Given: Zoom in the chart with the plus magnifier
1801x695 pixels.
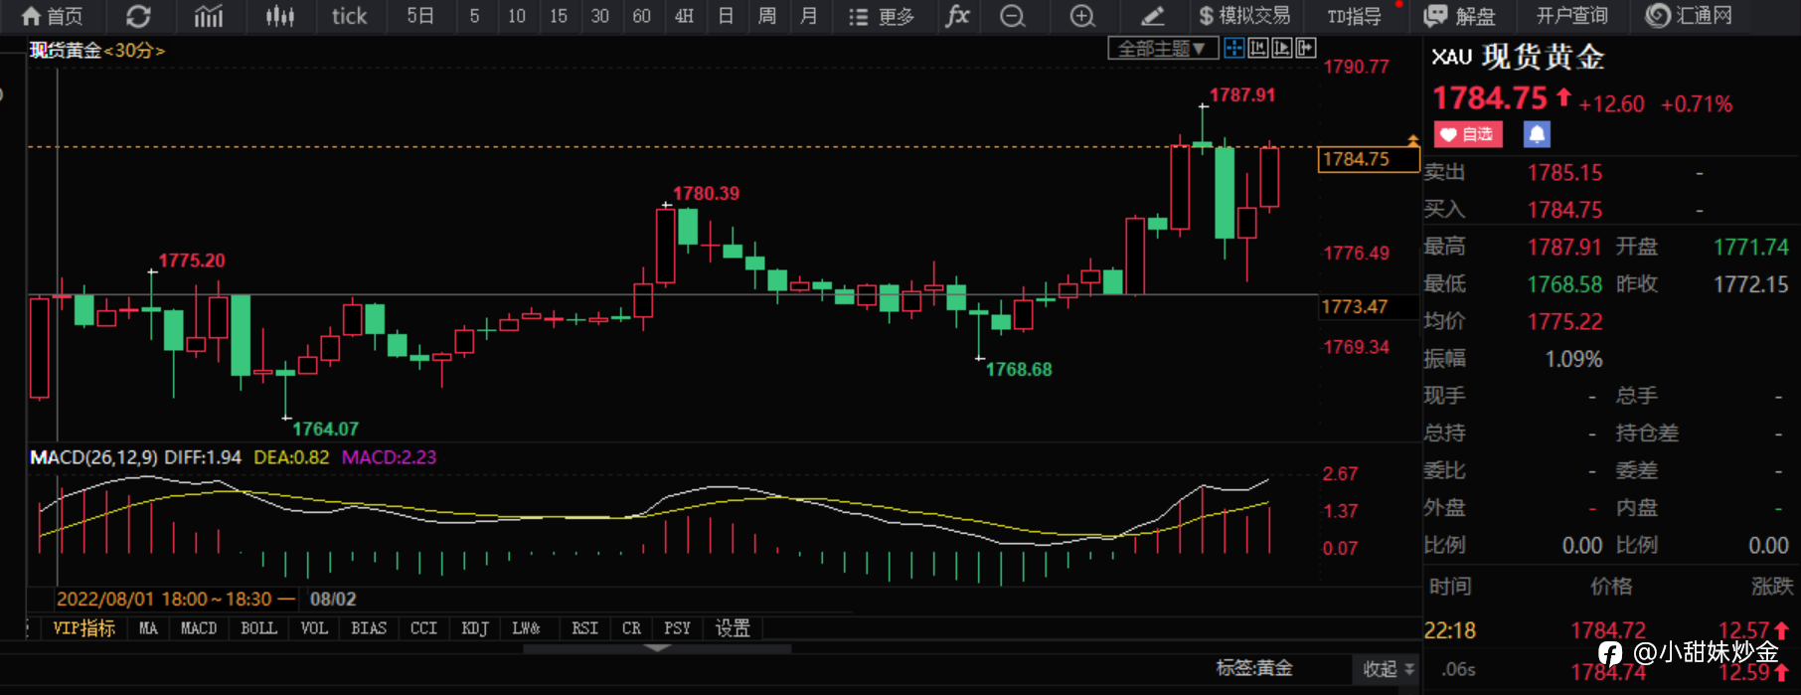Looking at the screenshot, I should pyautogui.click(x=1082, y=16).
